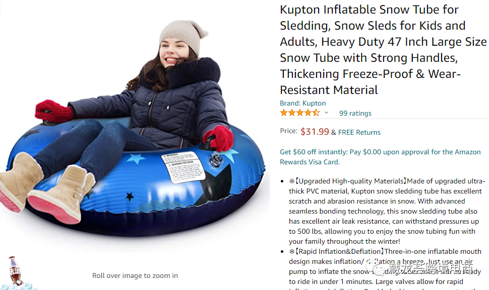Click the snowflake icon before Rapid Inflation&Deflation
Image resolution: width=489 pixels, height=290 pixels.
291,251
